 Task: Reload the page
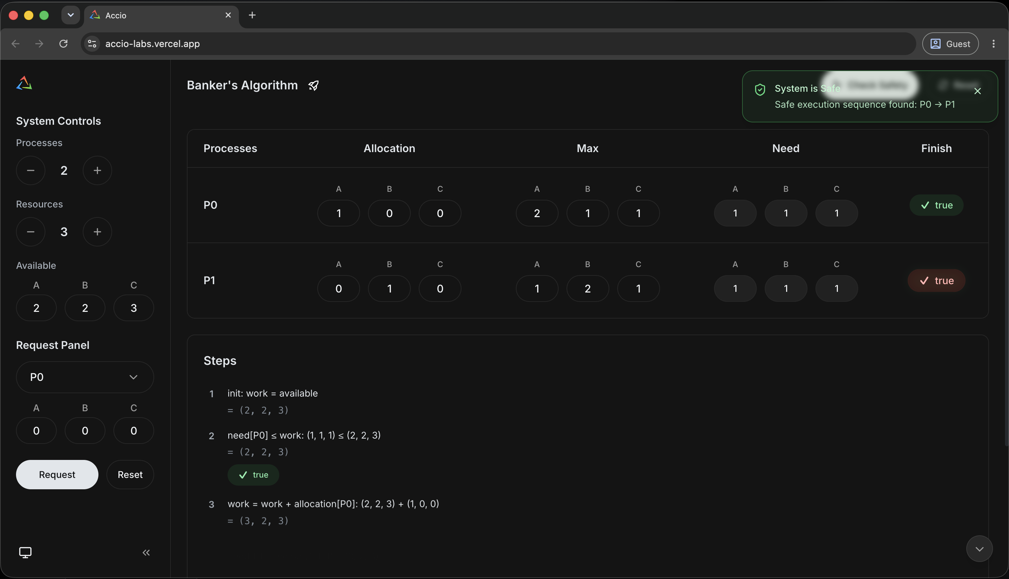tap(63, 44)
